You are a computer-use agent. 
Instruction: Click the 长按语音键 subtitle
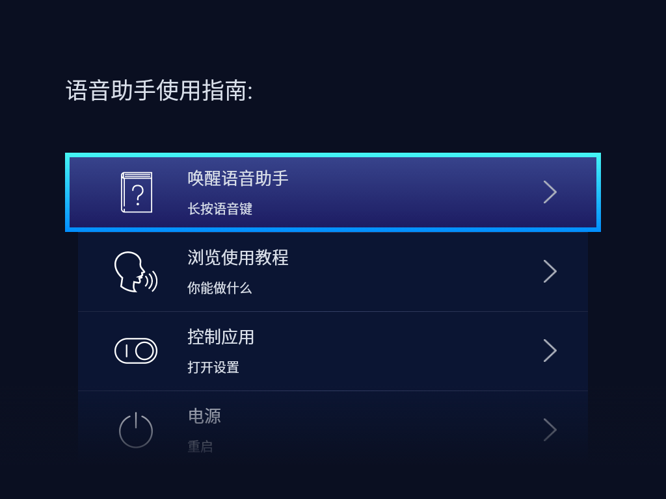tap(220, 209)
